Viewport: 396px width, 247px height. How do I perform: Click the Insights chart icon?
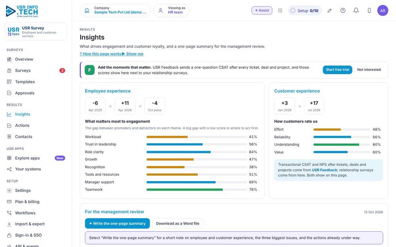click(9, 114)
